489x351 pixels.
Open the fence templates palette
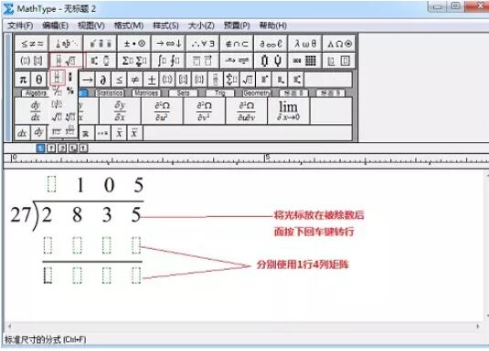pos(31,60)
